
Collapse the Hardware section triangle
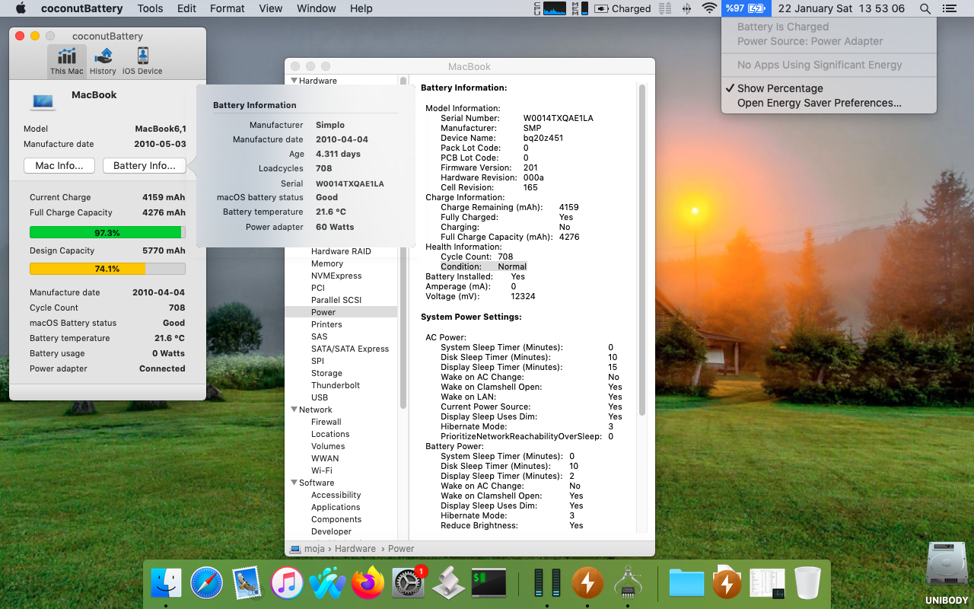(294, 81)
